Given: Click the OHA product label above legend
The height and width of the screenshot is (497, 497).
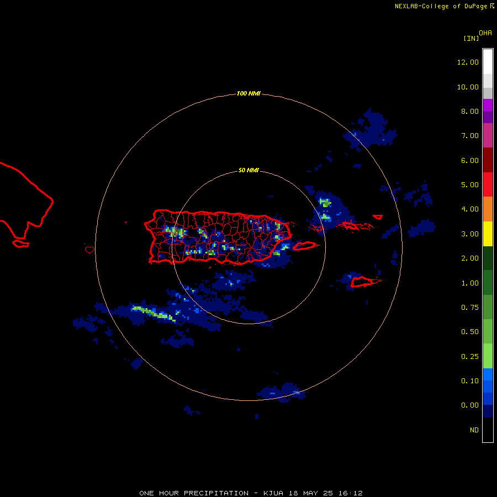Looking at the screenshot, I should click(x=485, y=33).
